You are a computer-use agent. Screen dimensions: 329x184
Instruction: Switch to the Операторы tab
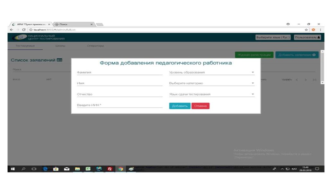click(x=95, y=46)
